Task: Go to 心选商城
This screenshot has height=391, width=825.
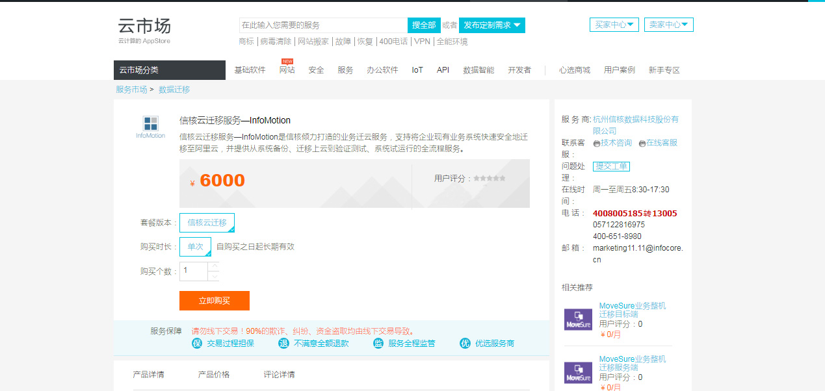Action: pyautogui.click(x=575, y=70)
